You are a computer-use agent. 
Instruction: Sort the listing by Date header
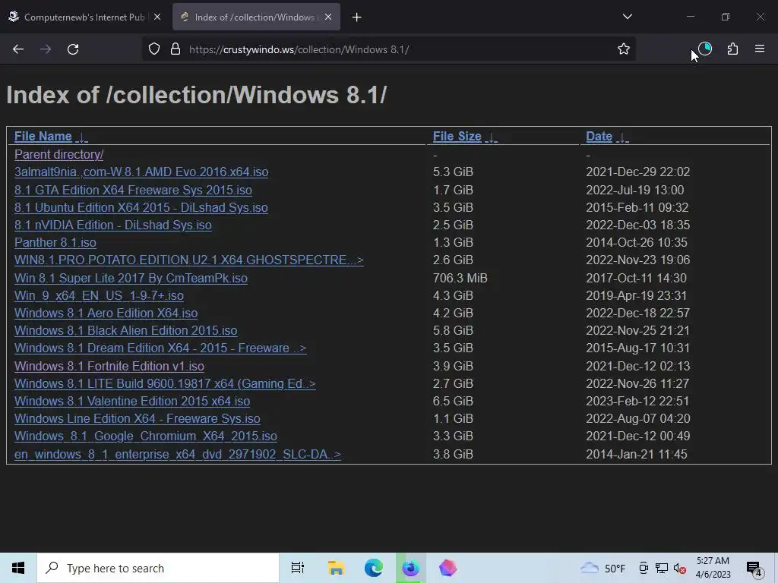pyautogui.click(x=599, y=137)
